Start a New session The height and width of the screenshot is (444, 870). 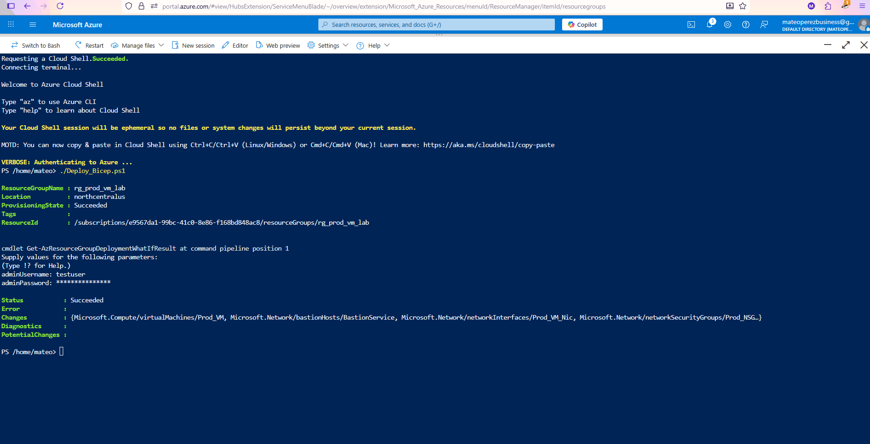pos(193,45)
